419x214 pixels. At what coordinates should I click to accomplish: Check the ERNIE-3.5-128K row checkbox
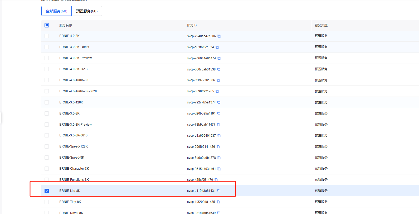[x=47, y=102]
